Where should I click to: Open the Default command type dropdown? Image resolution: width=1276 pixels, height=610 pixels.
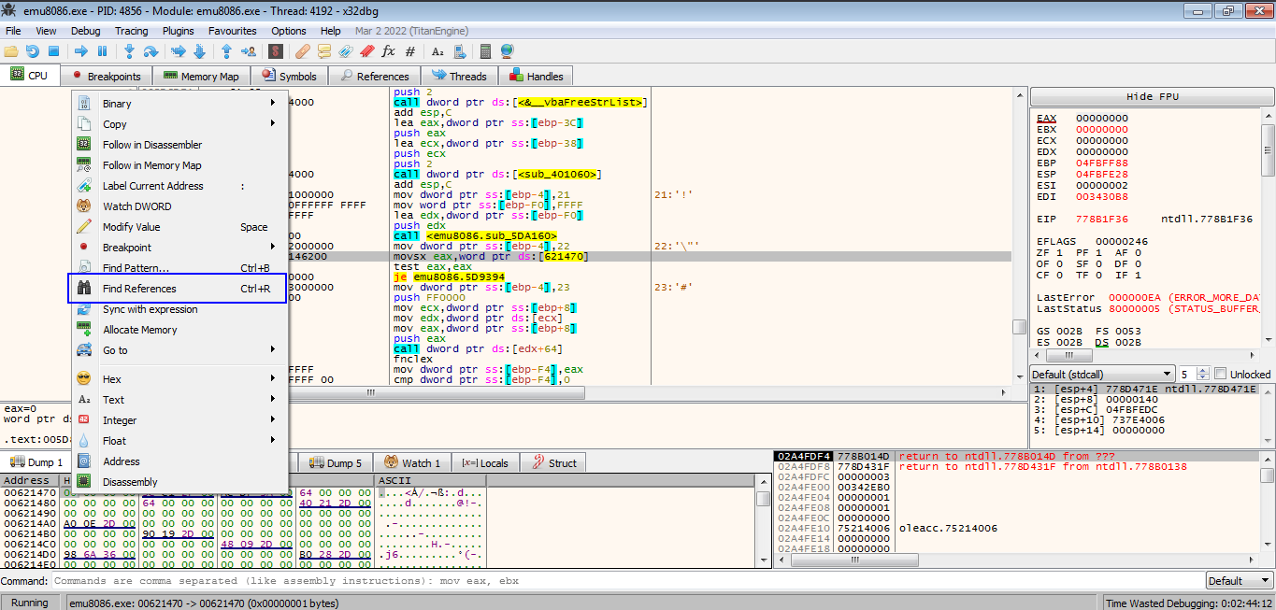point(1237,580)
